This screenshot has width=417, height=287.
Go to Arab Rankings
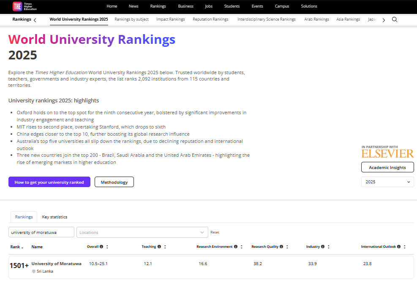pos(317,19)
